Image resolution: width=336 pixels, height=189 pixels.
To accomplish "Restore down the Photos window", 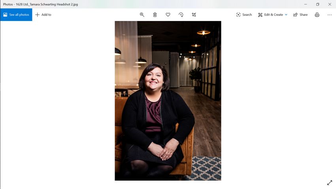I will pos(317,4).
